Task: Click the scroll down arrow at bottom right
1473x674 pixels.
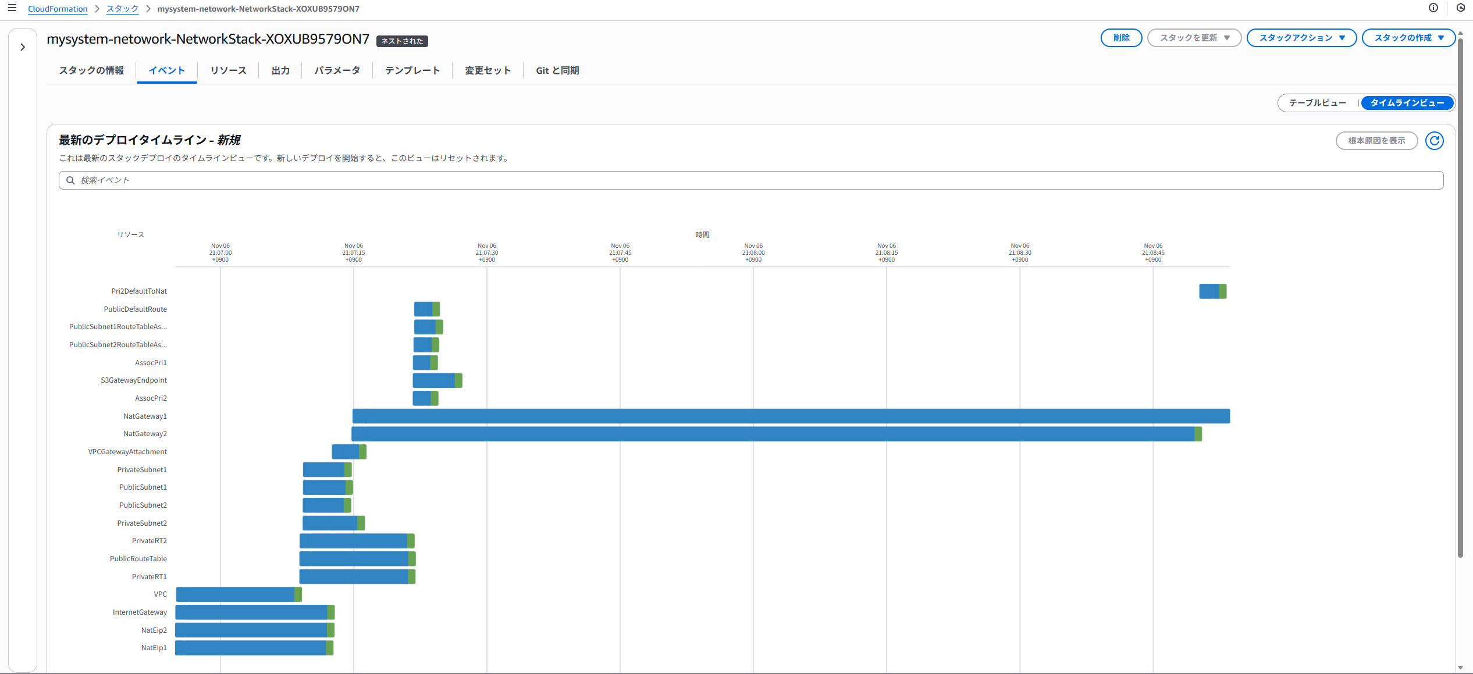Action: coord(1460,668)
